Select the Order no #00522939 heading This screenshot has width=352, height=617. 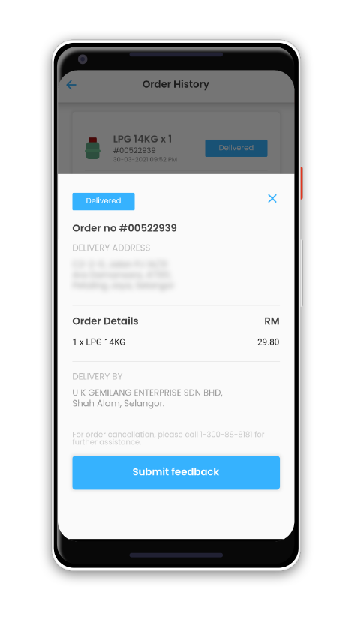[x=125, y=228]
